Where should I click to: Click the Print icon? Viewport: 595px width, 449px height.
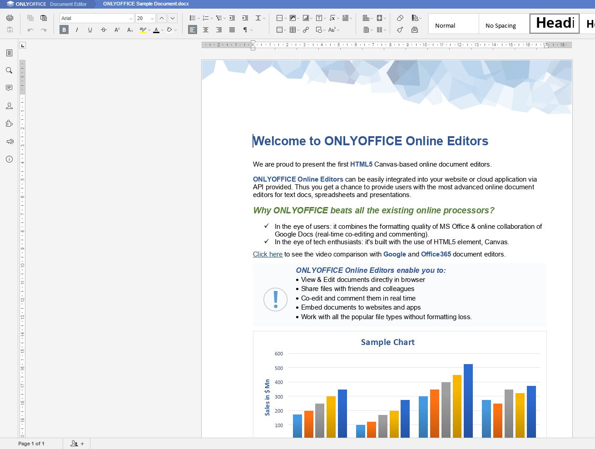(10, 18)
